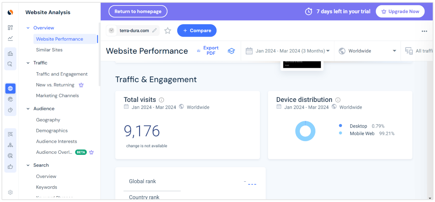
Task: Click the pencil edit icon beside terra-dura.com
Action: pos(155,30)
